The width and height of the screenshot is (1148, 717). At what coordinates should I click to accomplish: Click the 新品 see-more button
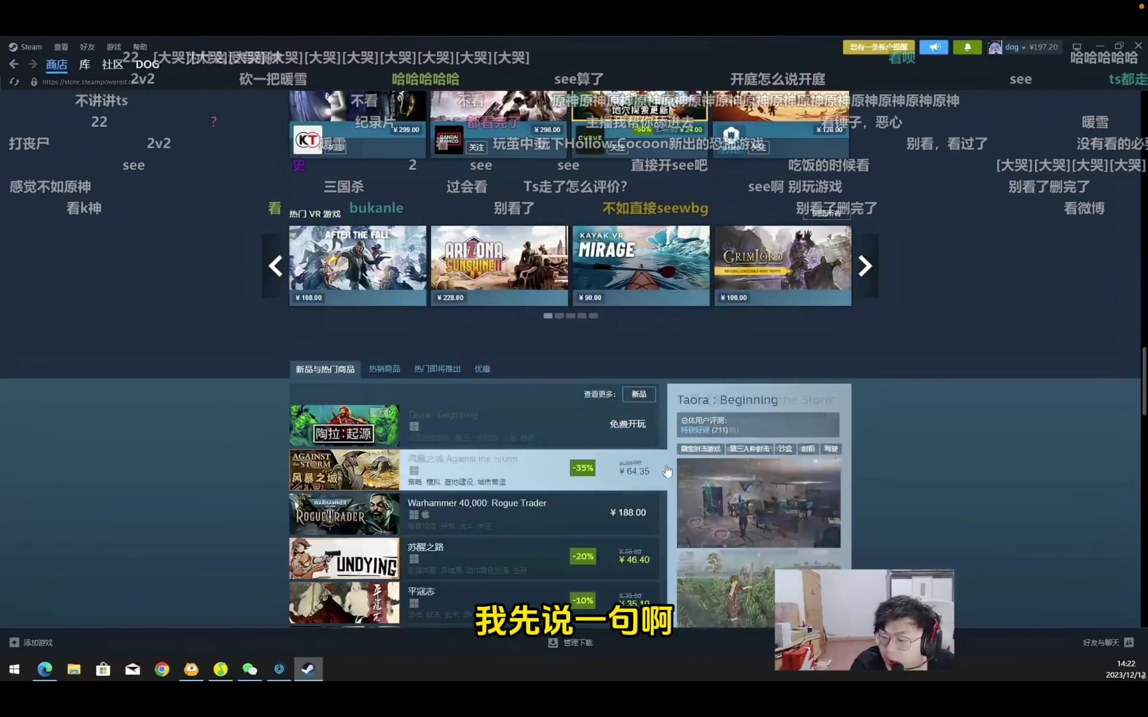click(638, 394)
